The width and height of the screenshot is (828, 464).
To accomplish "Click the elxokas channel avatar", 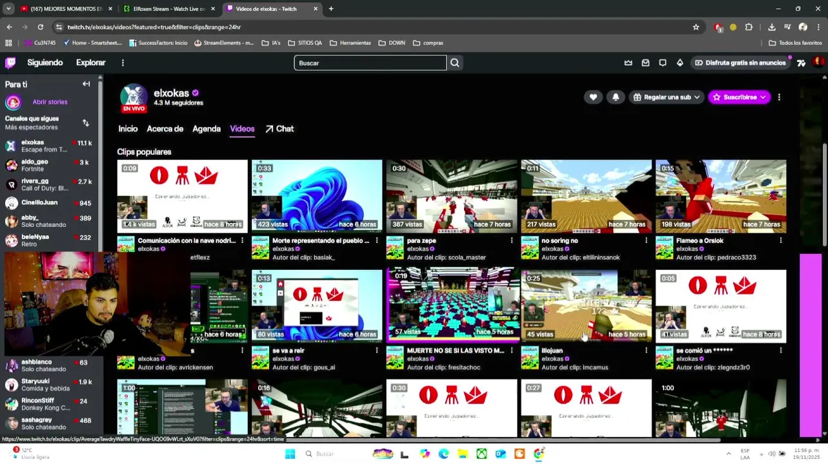I will click(134, 98).
